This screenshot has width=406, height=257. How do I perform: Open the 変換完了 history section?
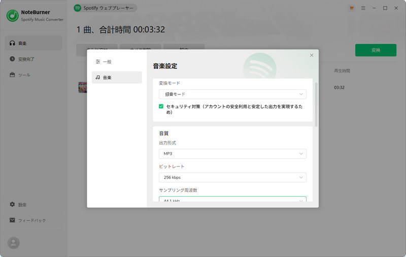[33, 59]
